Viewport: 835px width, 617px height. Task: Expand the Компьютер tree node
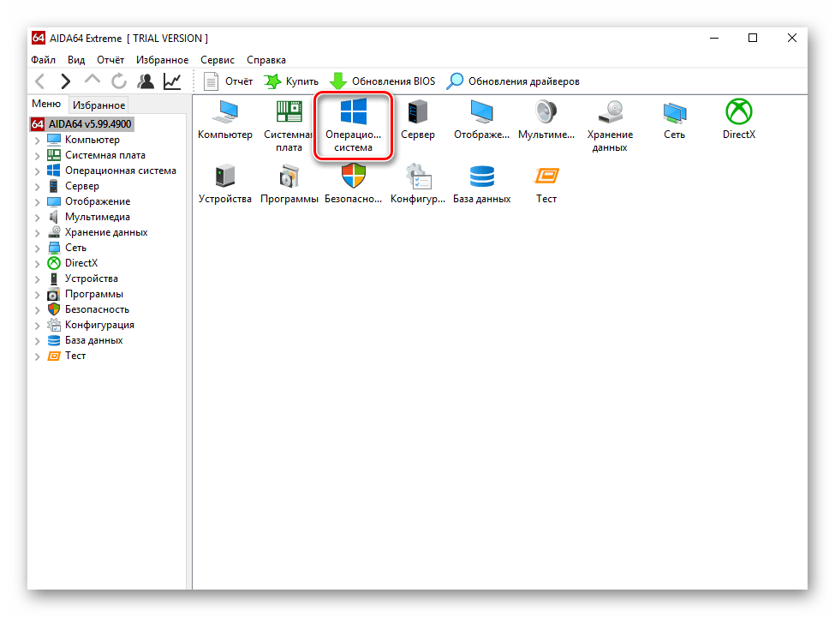click(37, 141)
